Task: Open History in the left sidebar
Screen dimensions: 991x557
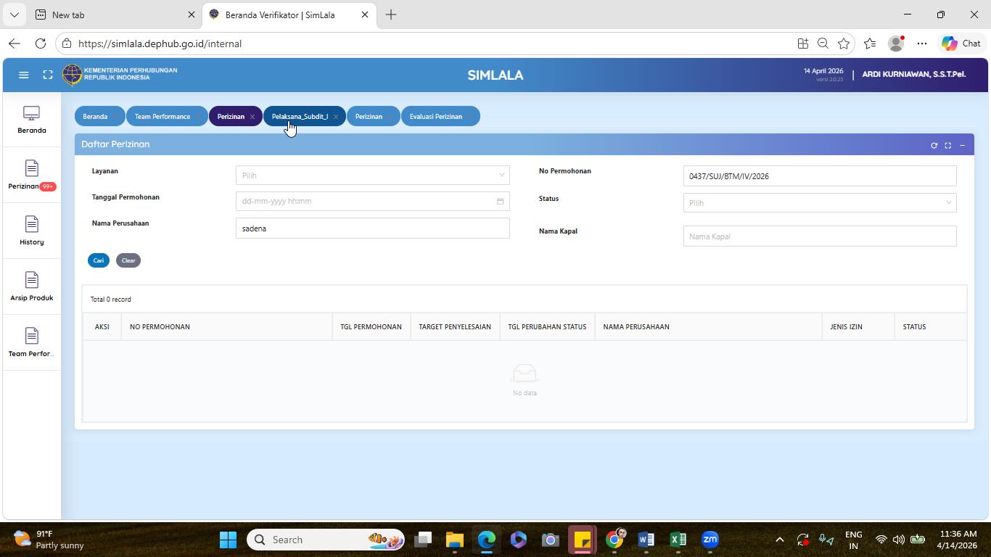Action: point(32,232)
